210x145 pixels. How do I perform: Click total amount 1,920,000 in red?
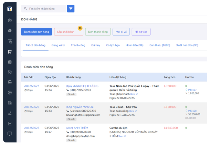[x=170, y=86]
